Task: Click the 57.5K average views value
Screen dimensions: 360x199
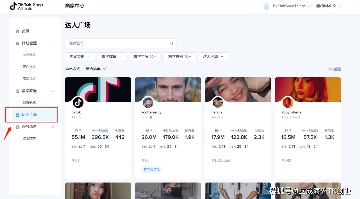Action: (310, 137)
